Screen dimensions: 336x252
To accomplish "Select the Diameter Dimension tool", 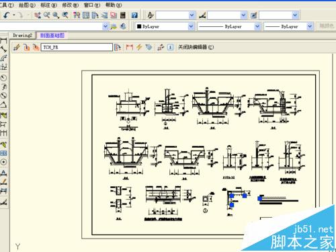I will (3, 95).
